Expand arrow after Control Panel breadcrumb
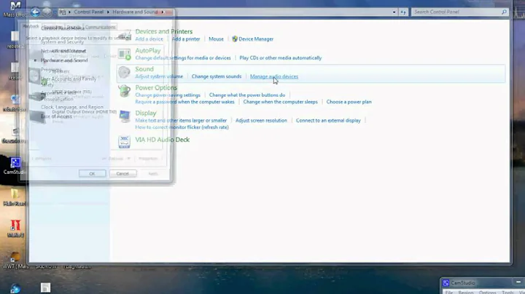This screenshot has width=525, height=294. [108, 12]
